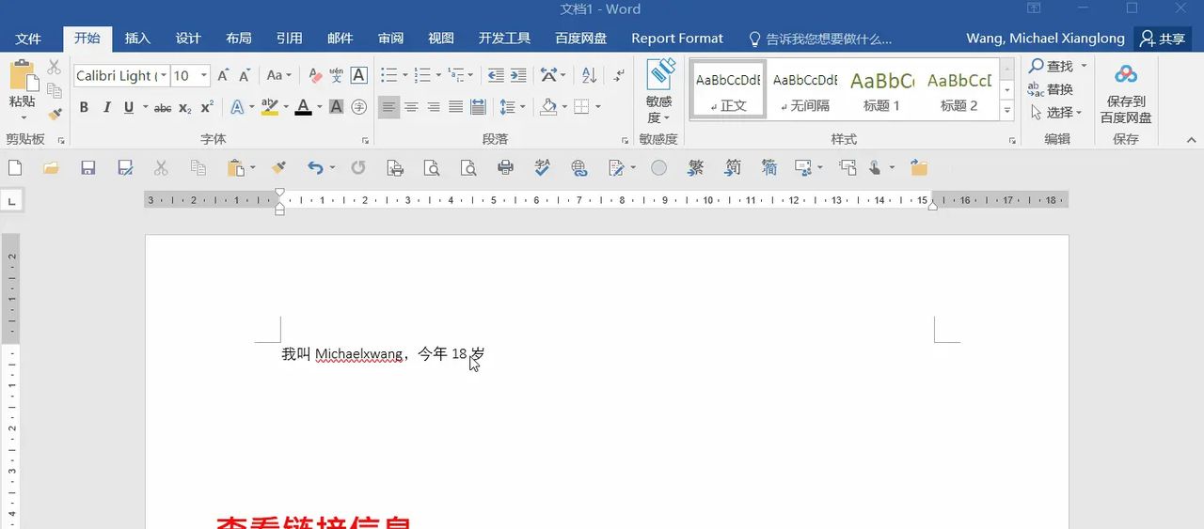Insert hyperlink using the globe link icon
1204x529 pixels.
coord(579,168)
